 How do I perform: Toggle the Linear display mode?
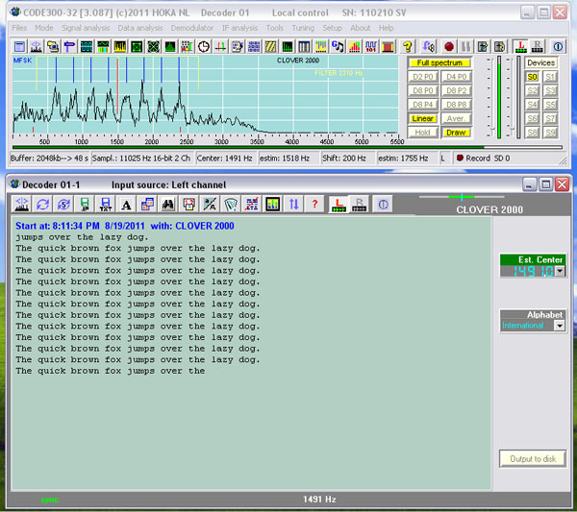[423, 118]
